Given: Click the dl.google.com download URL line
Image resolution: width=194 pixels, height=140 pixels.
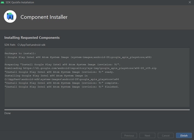Looking at the screenshot, I should [x=80, y=68].
